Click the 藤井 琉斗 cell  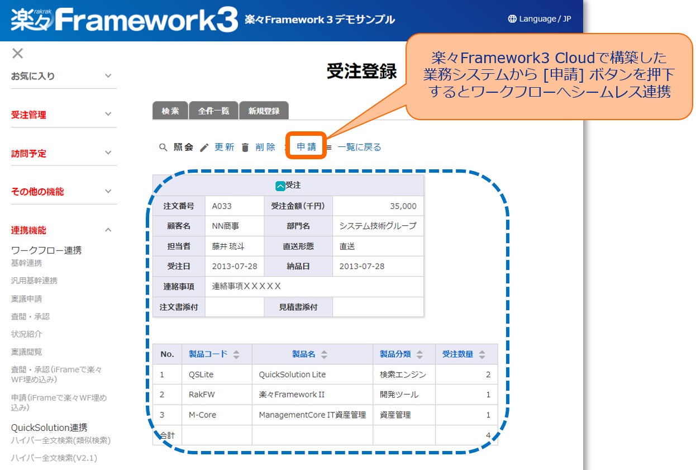coord(235,246)
